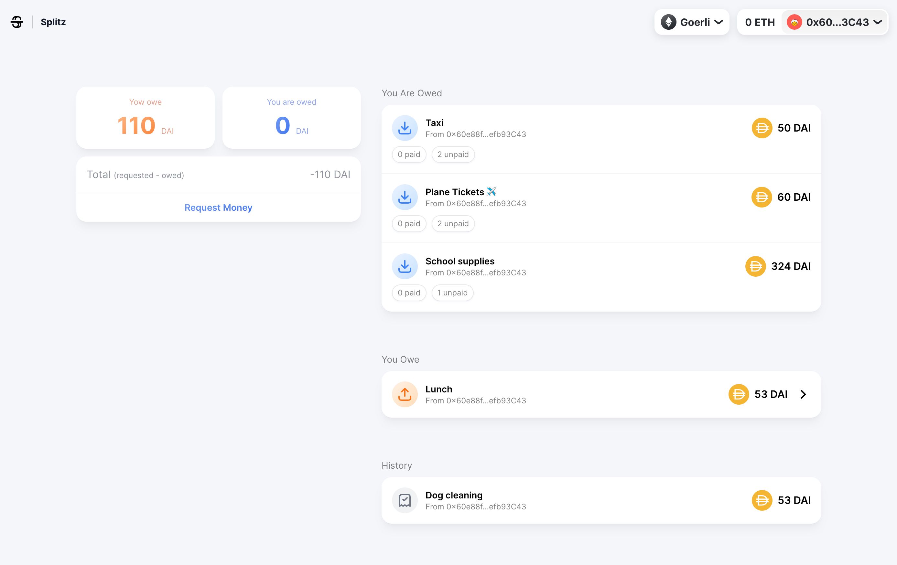The height and width of the screenshot is (565, 897).
Task: Click the Request Money link
Action: pos(218,208)
